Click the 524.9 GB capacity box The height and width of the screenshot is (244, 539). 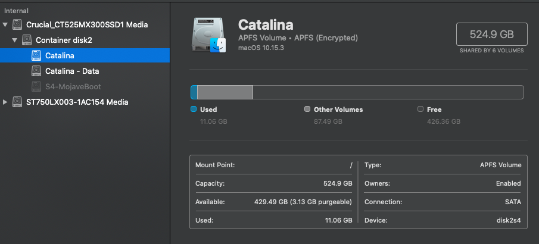tap(491, 34)
